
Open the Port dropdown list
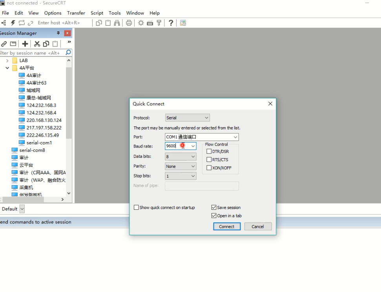[x=235, y=137]
